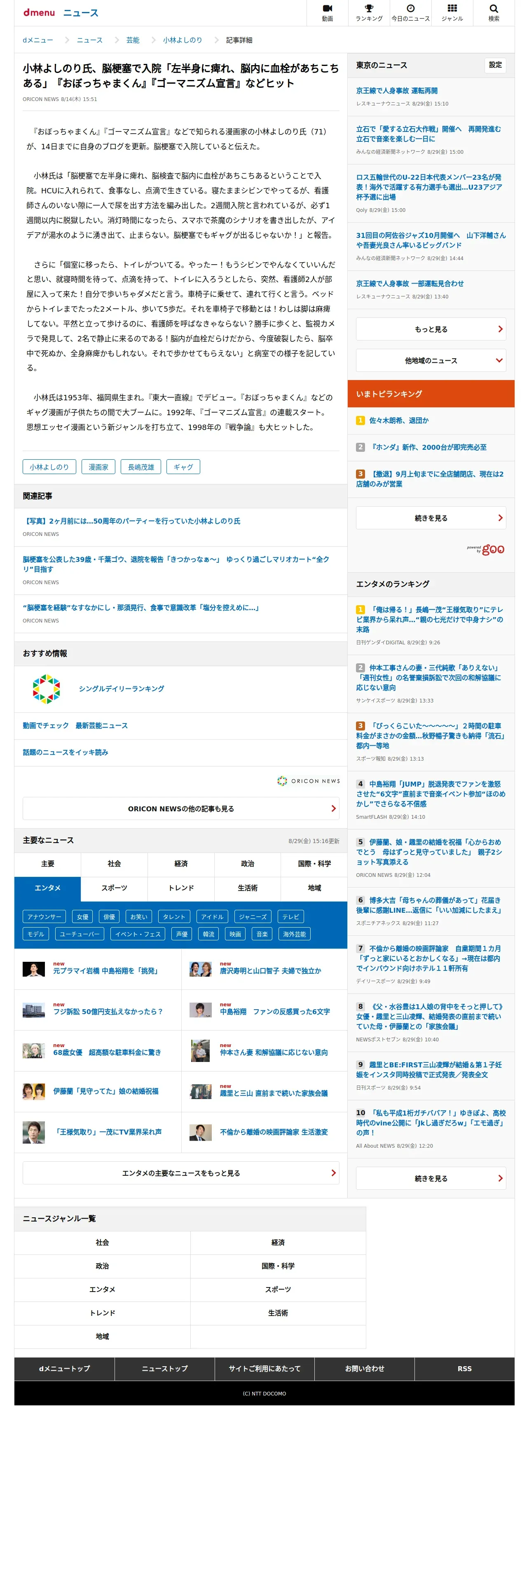Open 経済 in ニュースジャンル一覧
The height and width of the screenshot is (1588, 529).
(x=278, y=1242)
